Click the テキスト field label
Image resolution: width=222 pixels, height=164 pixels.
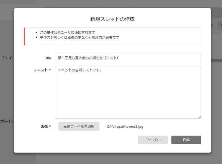40,70
